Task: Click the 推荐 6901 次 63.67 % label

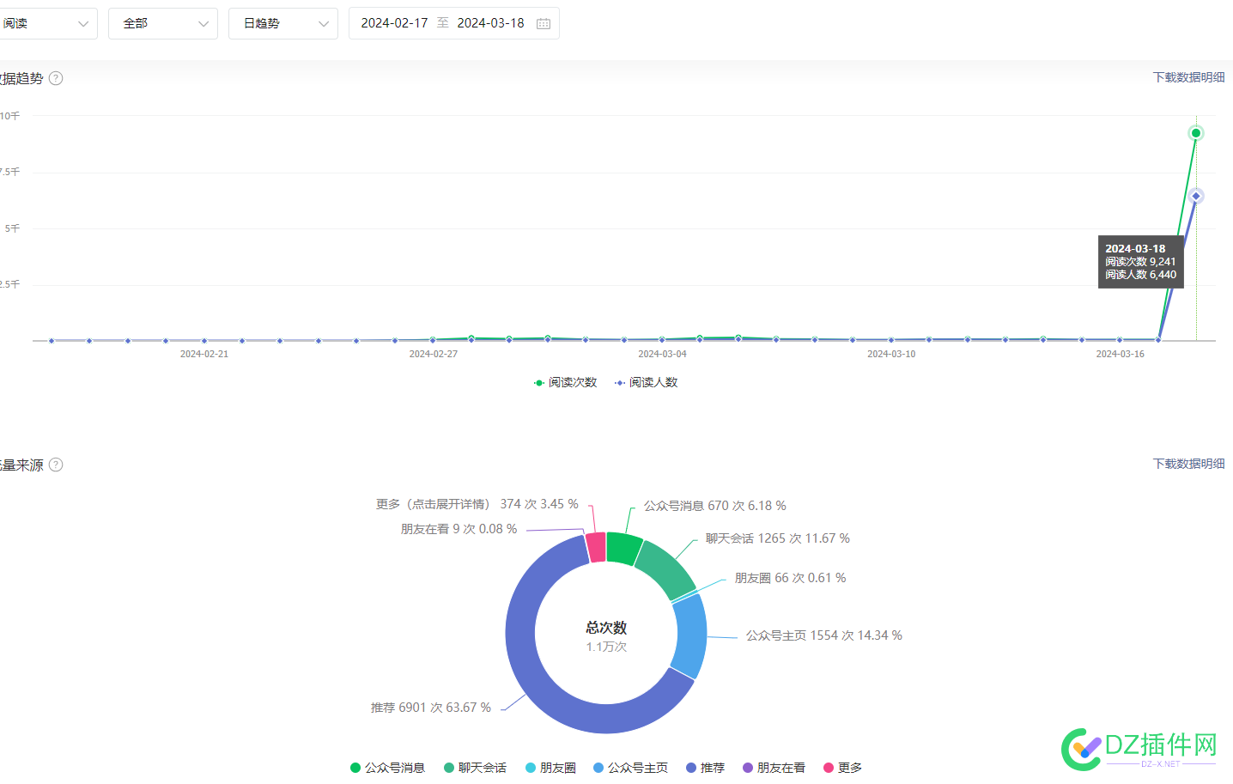Action: coord(431,708)
